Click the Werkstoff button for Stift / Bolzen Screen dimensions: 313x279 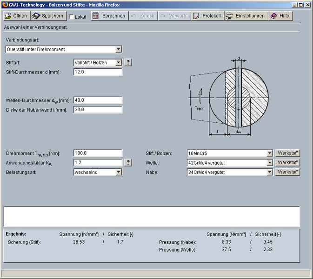coord(287,153)
